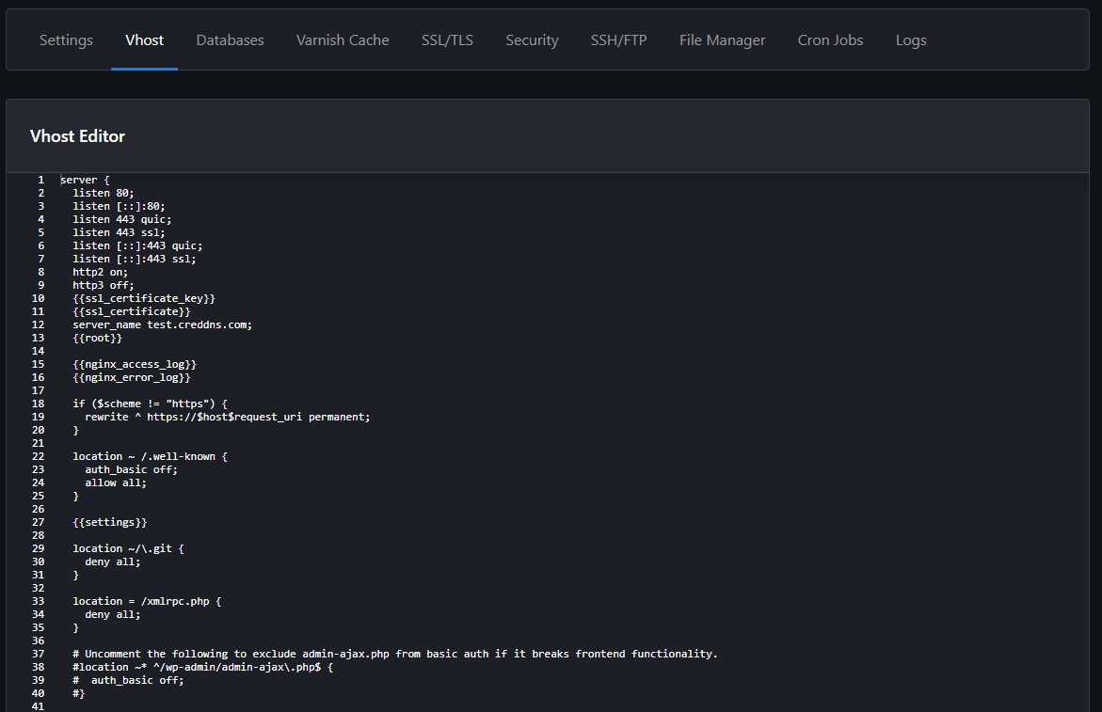
Task: Click the 'listen 443 ssl;' line
Action: pos(119,232)
